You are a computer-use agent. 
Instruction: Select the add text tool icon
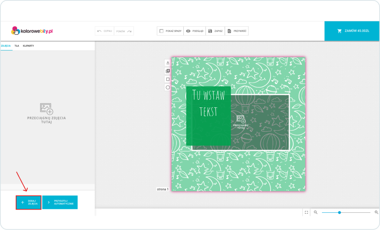[x=168, y=63]
